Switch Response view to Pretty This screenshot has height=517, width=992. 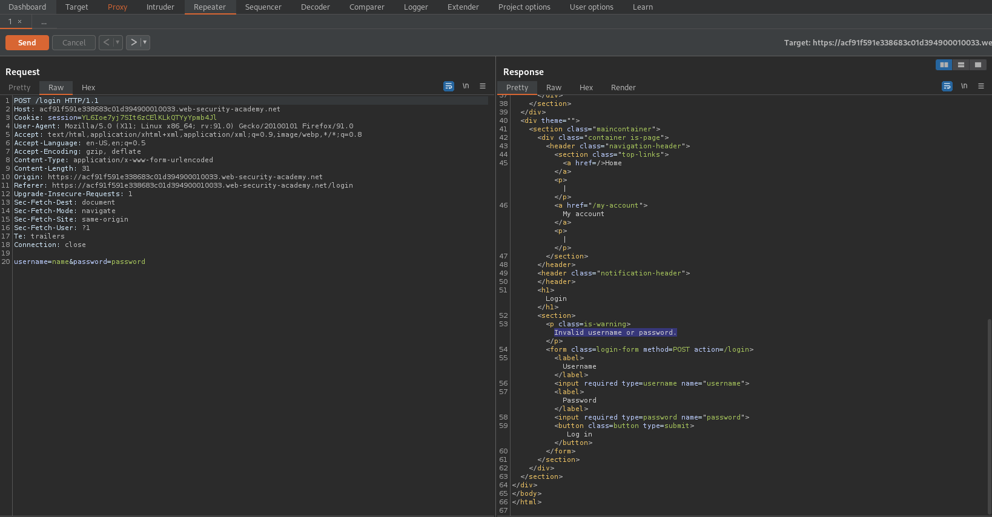click(517, 87)
